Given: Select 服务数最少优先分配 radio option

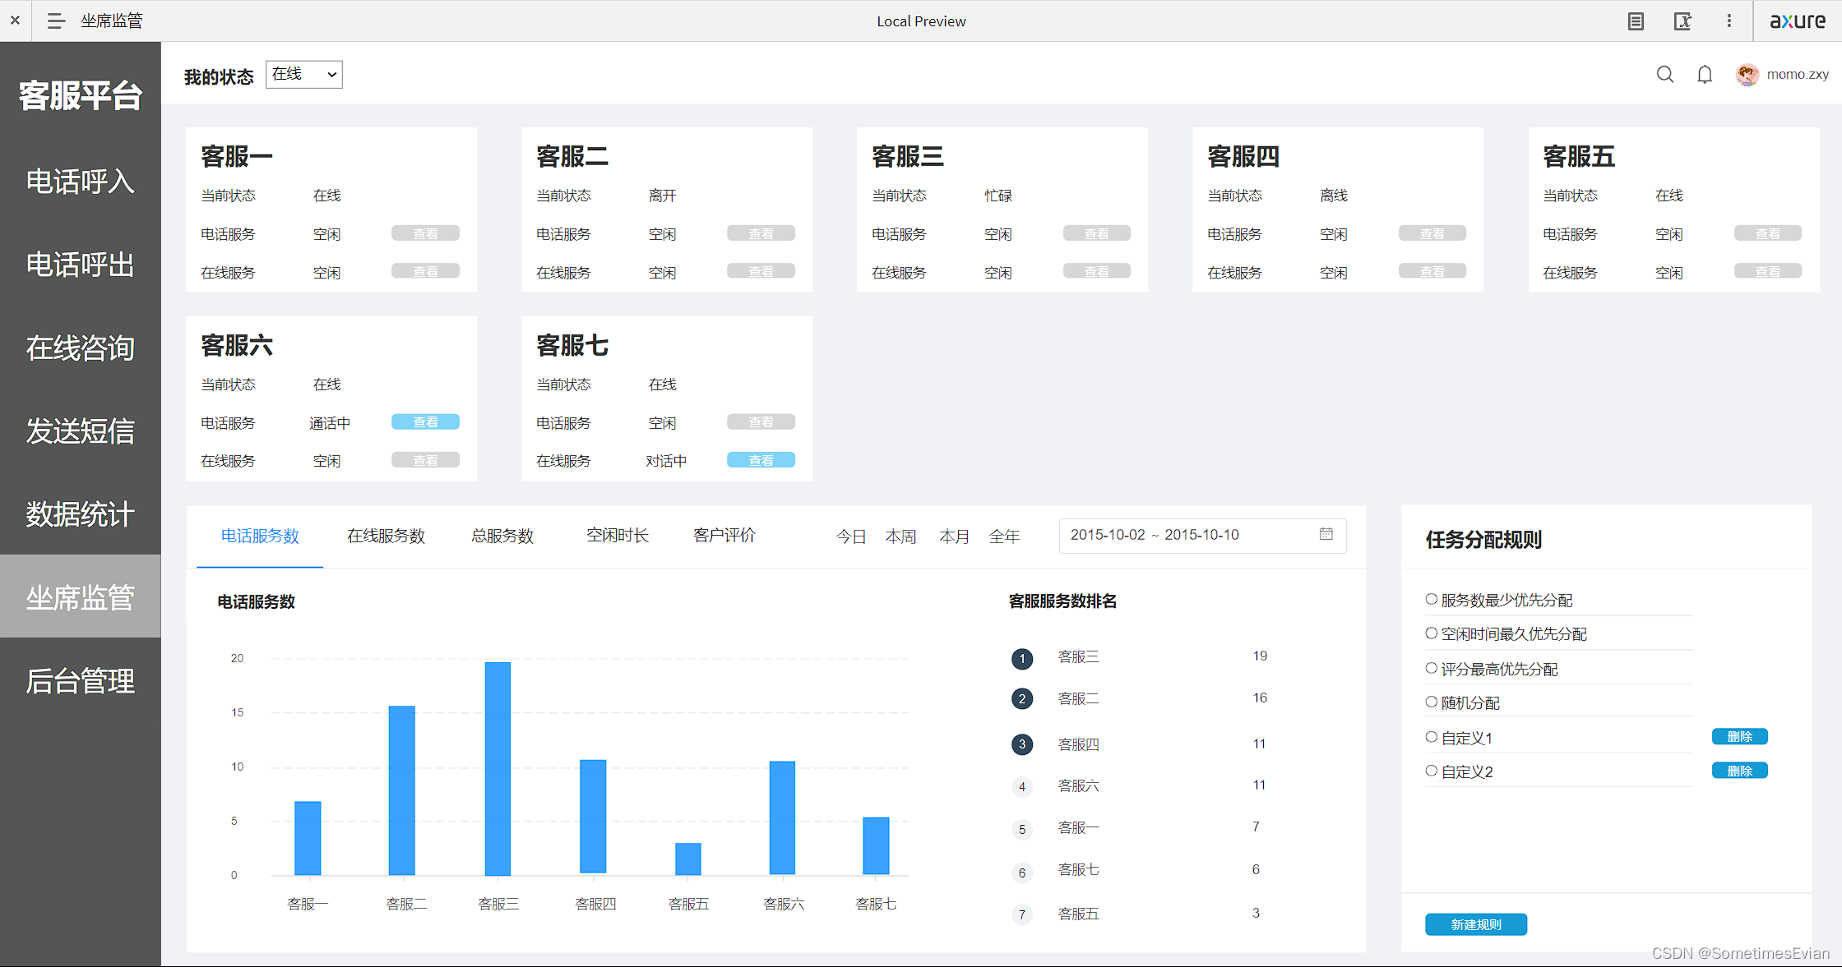Looking at the screenshot, I should coord(1432,600).
